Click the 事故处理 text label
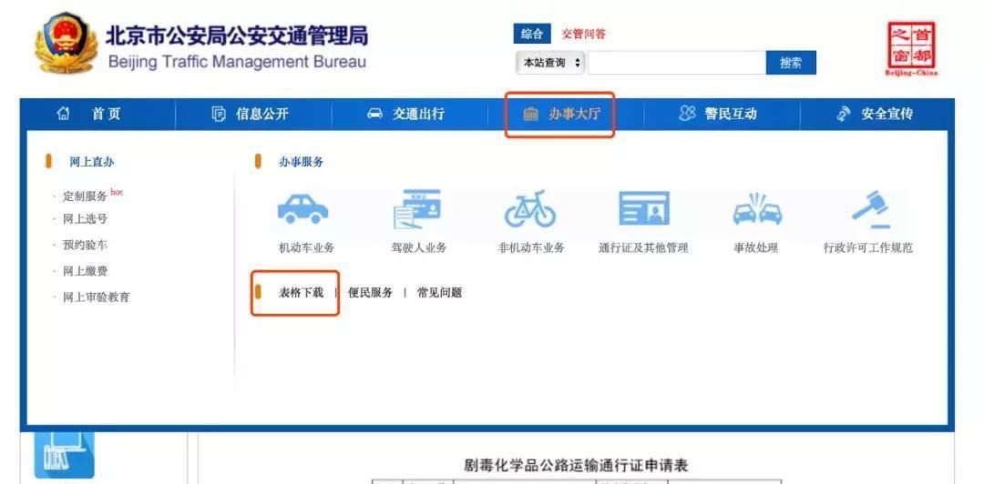The width and height of the screenshot is (984, 484). (x=755, y=247)
